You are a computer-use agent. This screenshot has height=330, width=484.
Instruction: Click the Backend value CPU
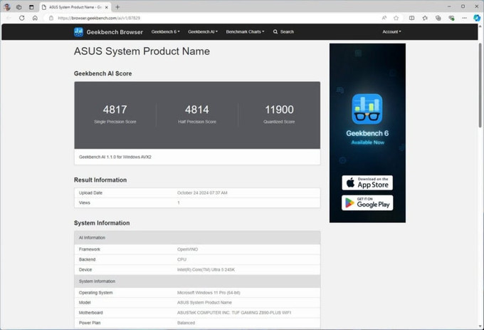coord(181,259)
